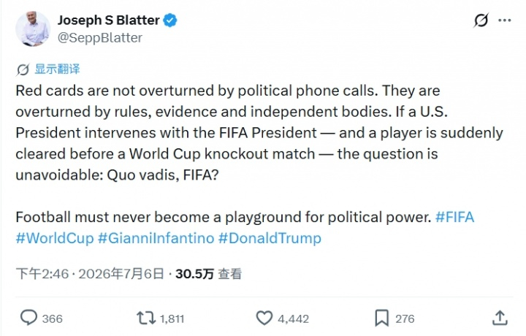Viewport: 526px width, 336px height.
Task: Click the Grok translate icon beside 显示翻译
Action: (23, 69)
